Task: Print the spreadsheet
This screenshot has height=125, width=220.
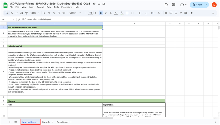Action: (22, 13)
